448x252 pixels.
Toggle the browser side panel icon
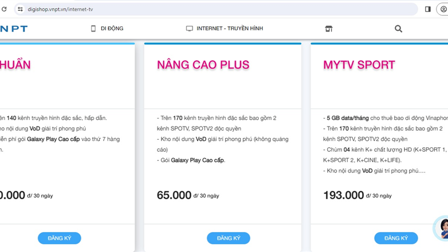[428, 9]
